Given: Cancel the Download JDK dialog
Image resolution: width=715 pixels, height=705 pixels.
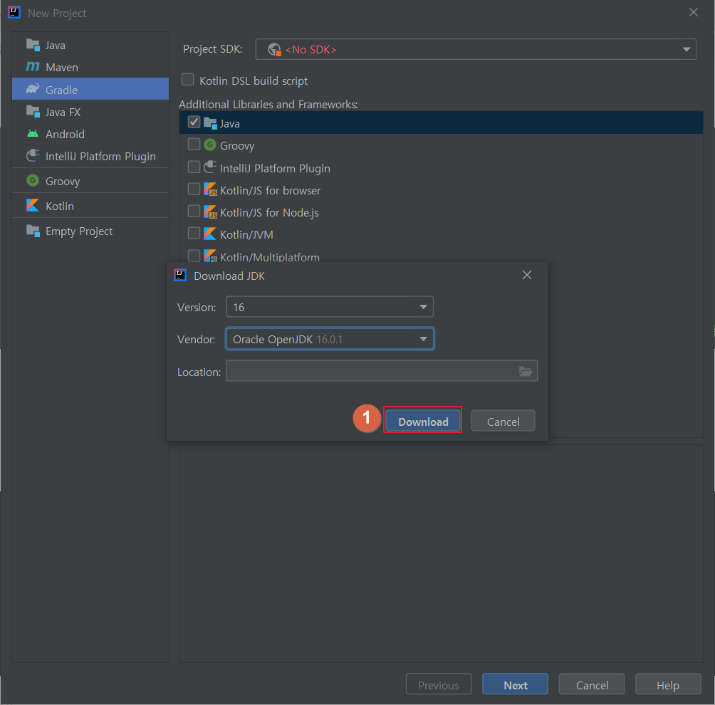Looking at the screenshot, I should click(x=503, y=421).
